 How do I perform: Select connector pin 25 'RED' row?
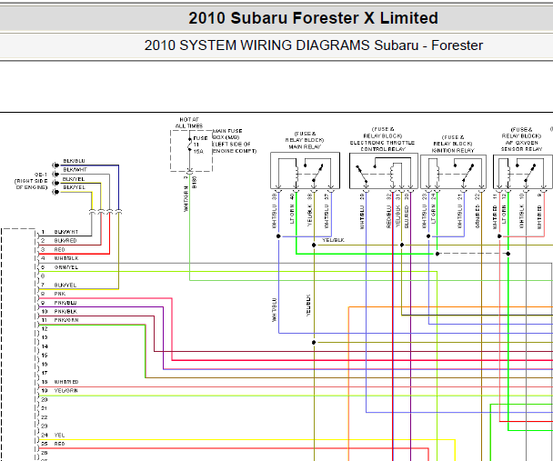click(53, 444)
